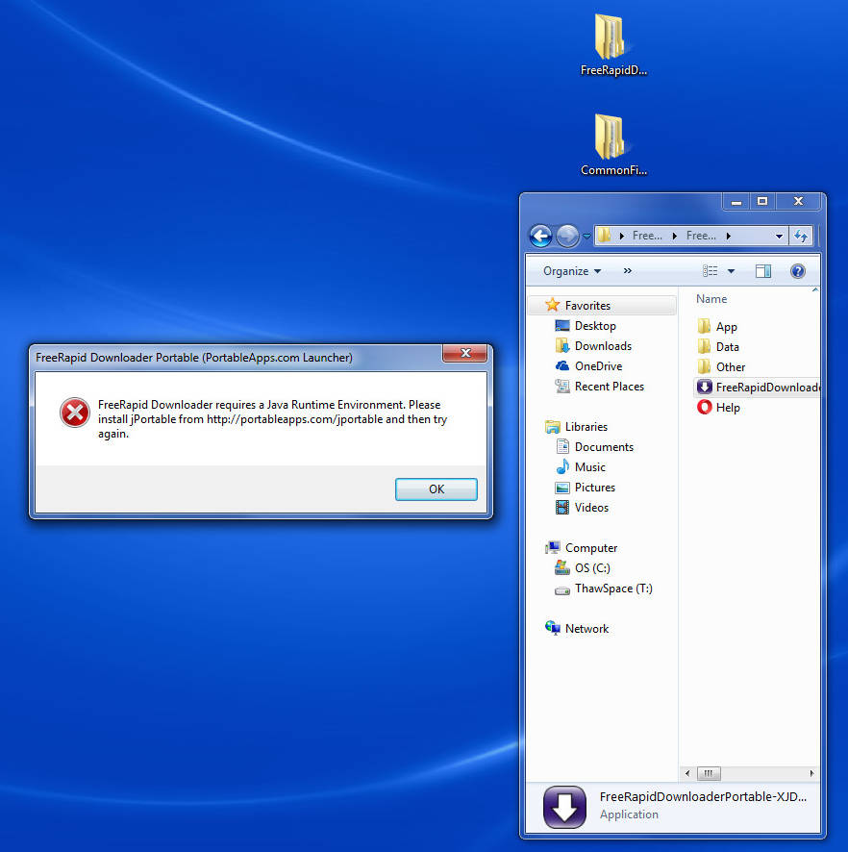The image size is (848, 852).
Task: Sort files by the Name column header
Action: coord(711,299)
